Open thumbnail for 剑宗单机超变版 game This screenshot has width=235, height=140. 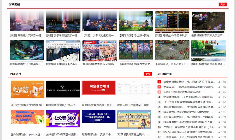click(x=63, y=22)
